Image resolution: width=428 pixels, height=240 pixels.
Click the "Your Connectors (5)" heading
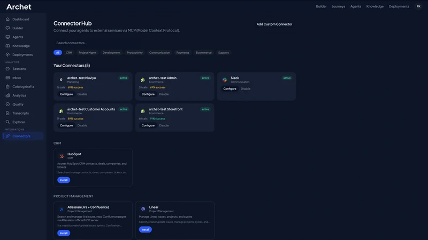(x=72, y=66)
